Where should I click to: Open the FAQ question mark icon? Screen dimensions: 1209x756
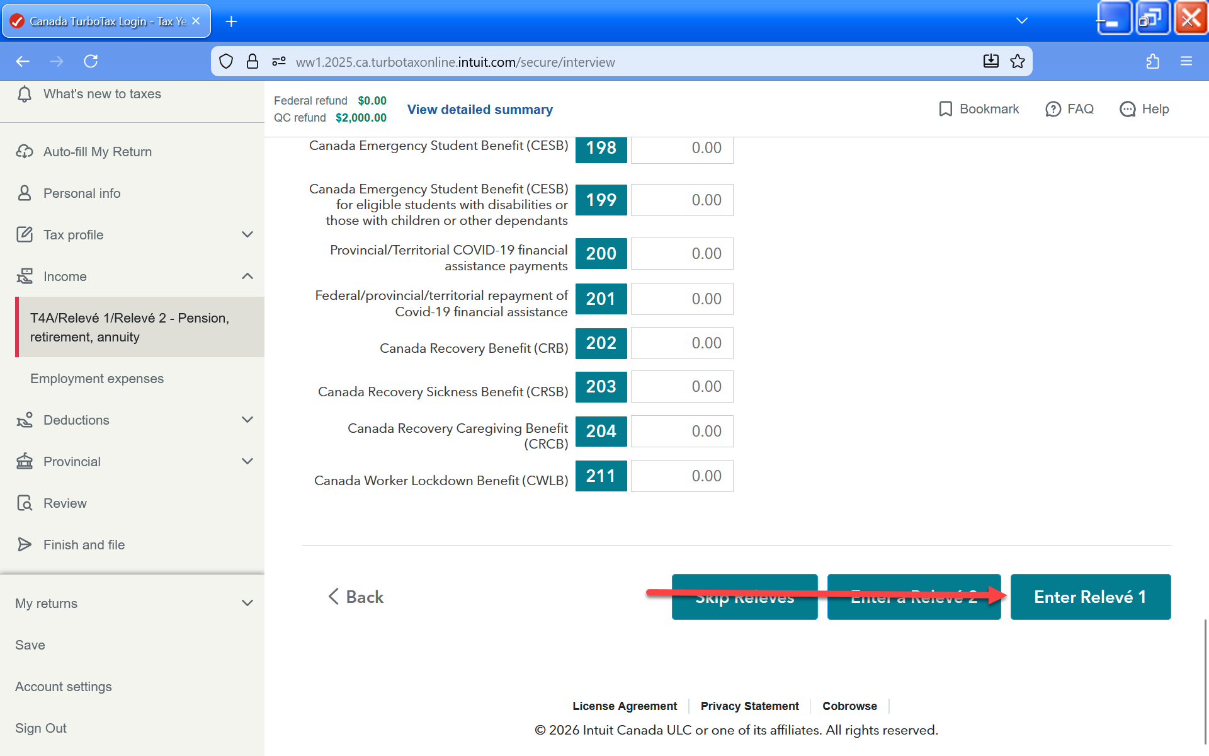[1053, 109]
